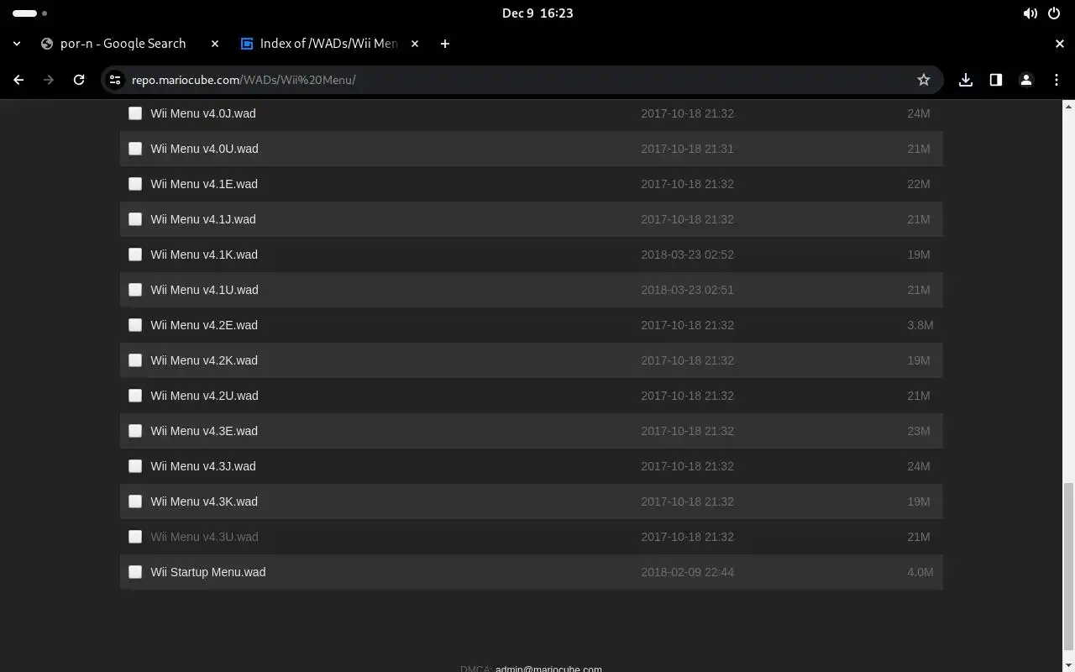This screenshot has height=672, width=1075.
Task: Select the 3.8M size of Wii Menu v4.2E.wad
Action: pyautogui.click(x=920, y=325)
